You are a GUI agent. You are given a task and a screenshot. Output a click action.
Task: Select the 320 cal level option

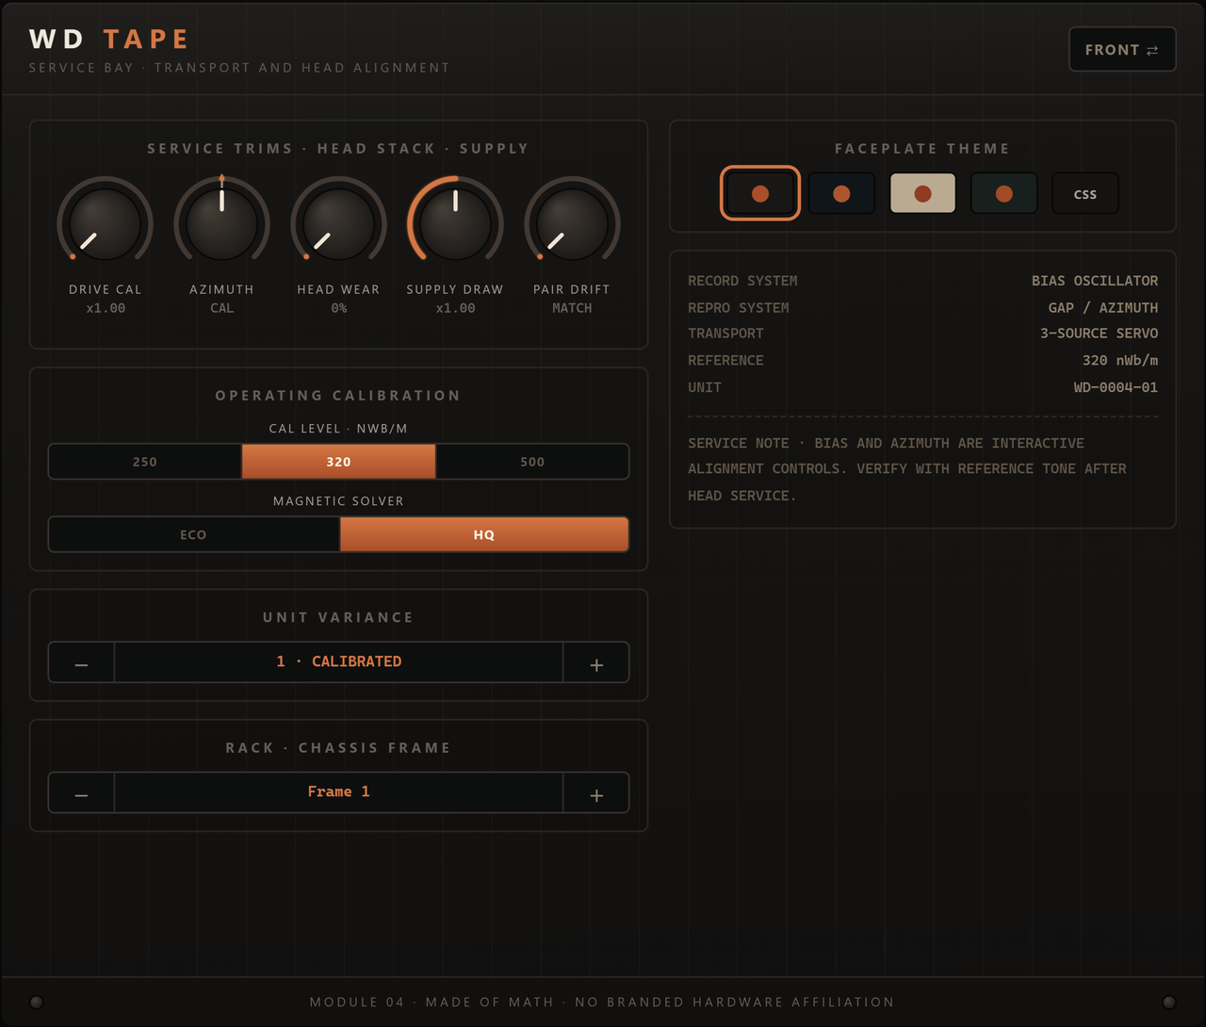pos(338,462)
